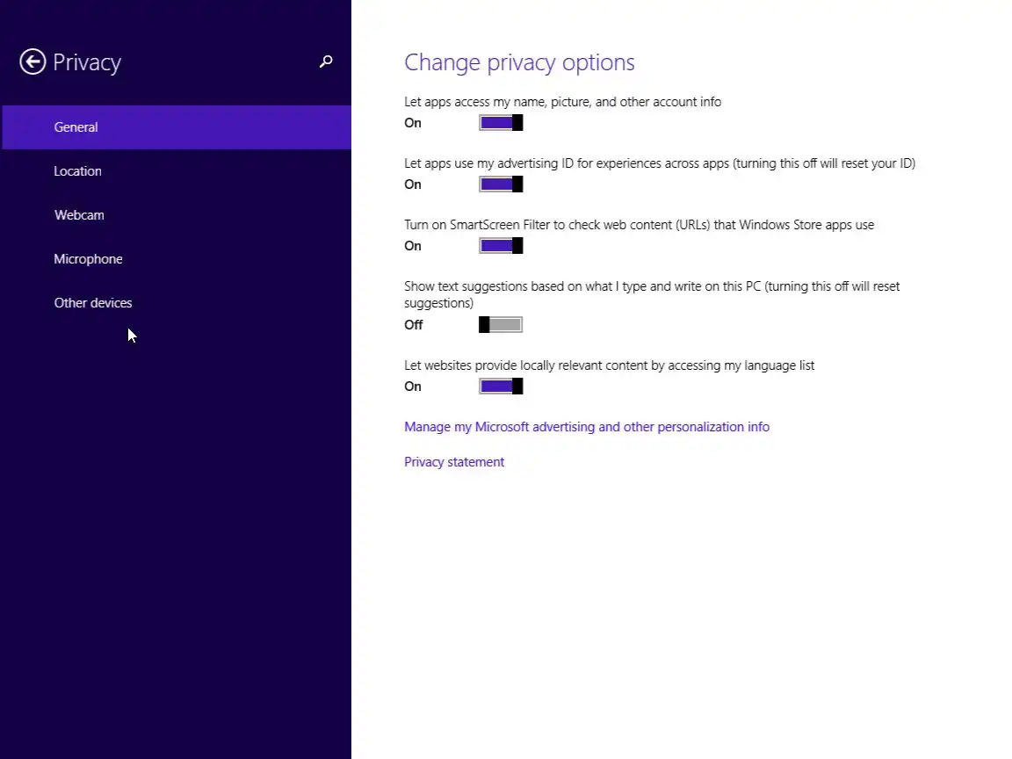1012x759 pixels.
Task: Click the SmartScreen Filter description text
Action: [639, 225]
